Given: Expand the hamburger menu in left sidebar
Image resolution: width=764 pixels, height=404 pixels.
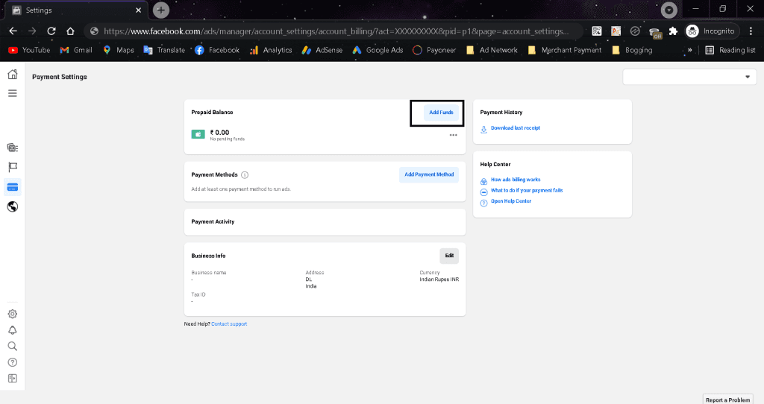Looking at the screenshot, I should (x=13, y=93).
